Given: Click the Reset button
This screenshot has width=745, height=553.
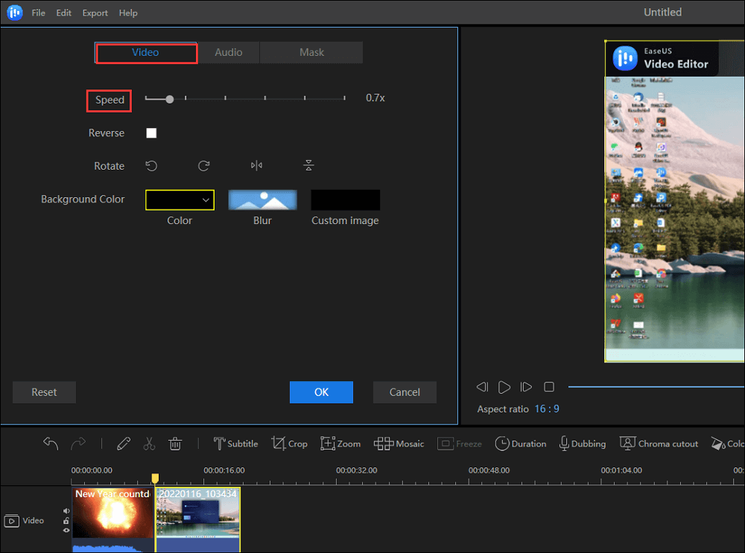Looking at the screenshot, I should (44, 392).
